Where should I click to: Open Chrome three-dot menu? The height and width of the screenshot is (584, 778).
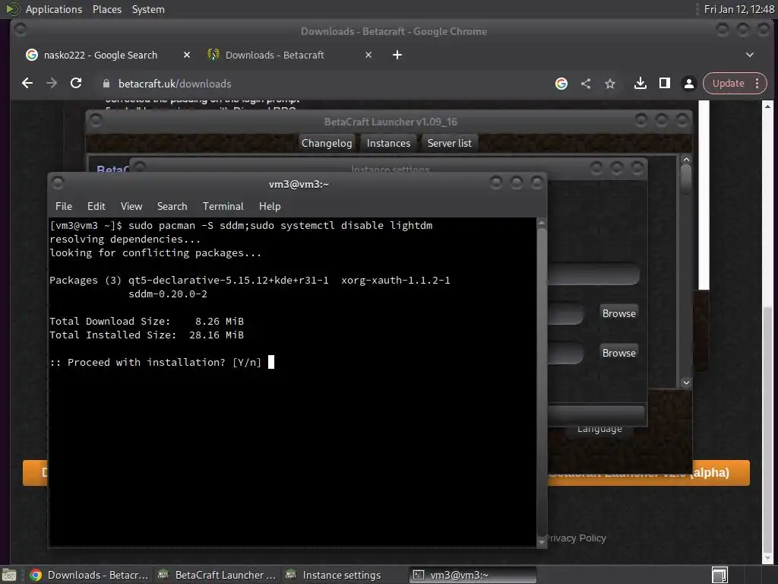[x=757, y=84]
